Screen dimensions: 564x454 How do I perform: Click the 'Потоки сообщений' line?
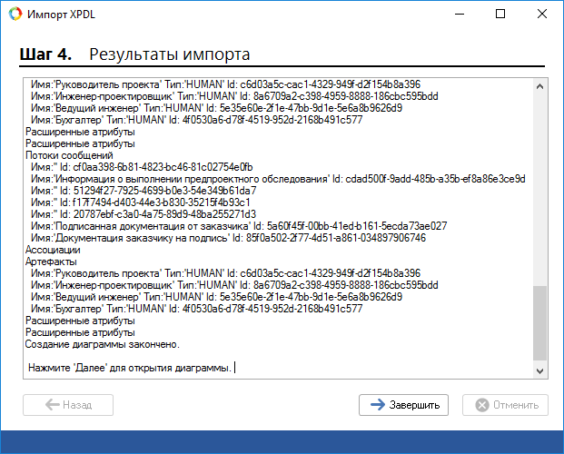(x=69, y=155)
